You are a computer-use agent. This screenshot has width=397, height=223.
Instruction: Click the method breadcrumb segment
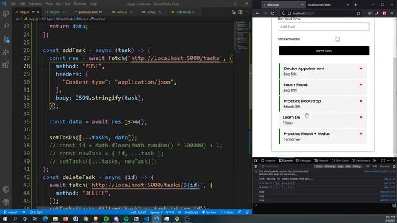98,19
